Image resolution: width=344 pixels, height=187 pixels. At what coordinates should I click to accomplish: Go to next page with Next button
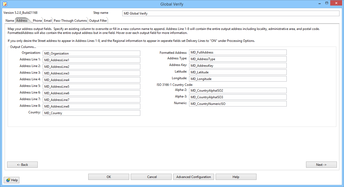point(321,165)
